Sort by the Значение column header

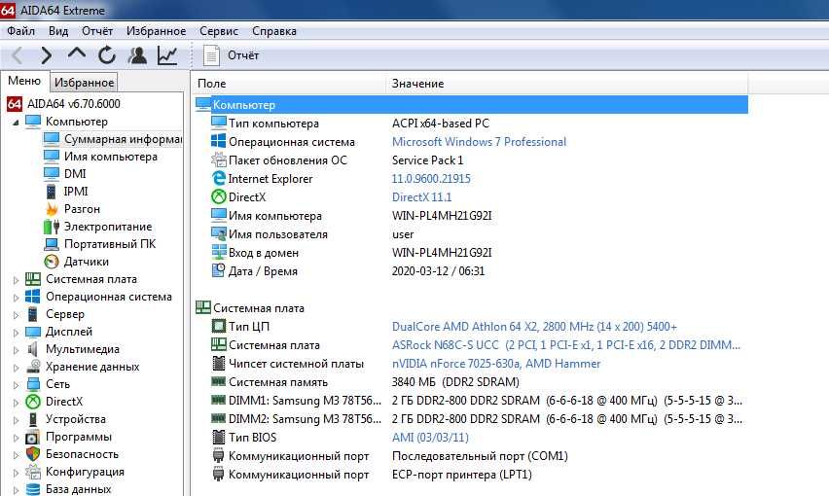click(567, 84)
